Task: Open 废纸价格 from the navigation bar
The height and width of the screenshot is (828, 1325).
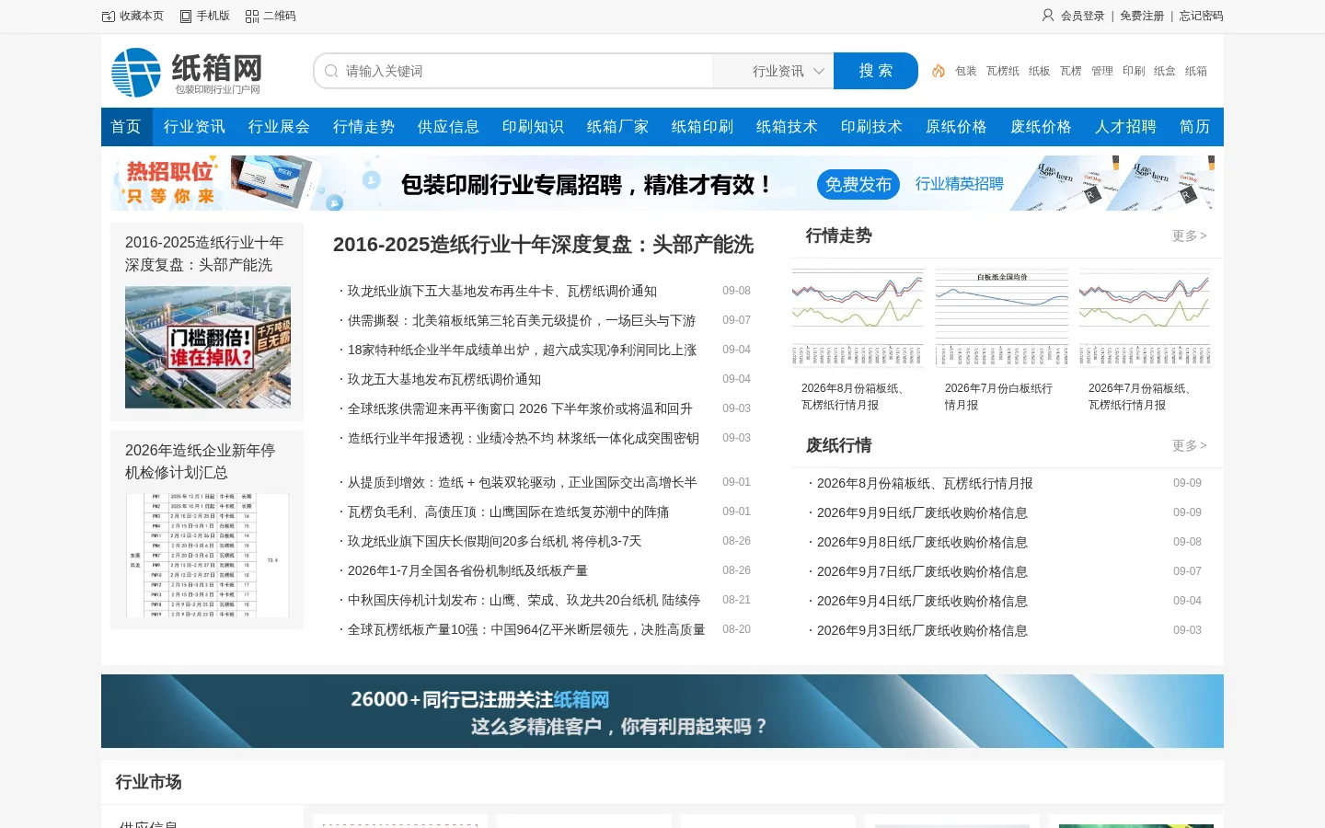Action: click(x=1041, y=127)
